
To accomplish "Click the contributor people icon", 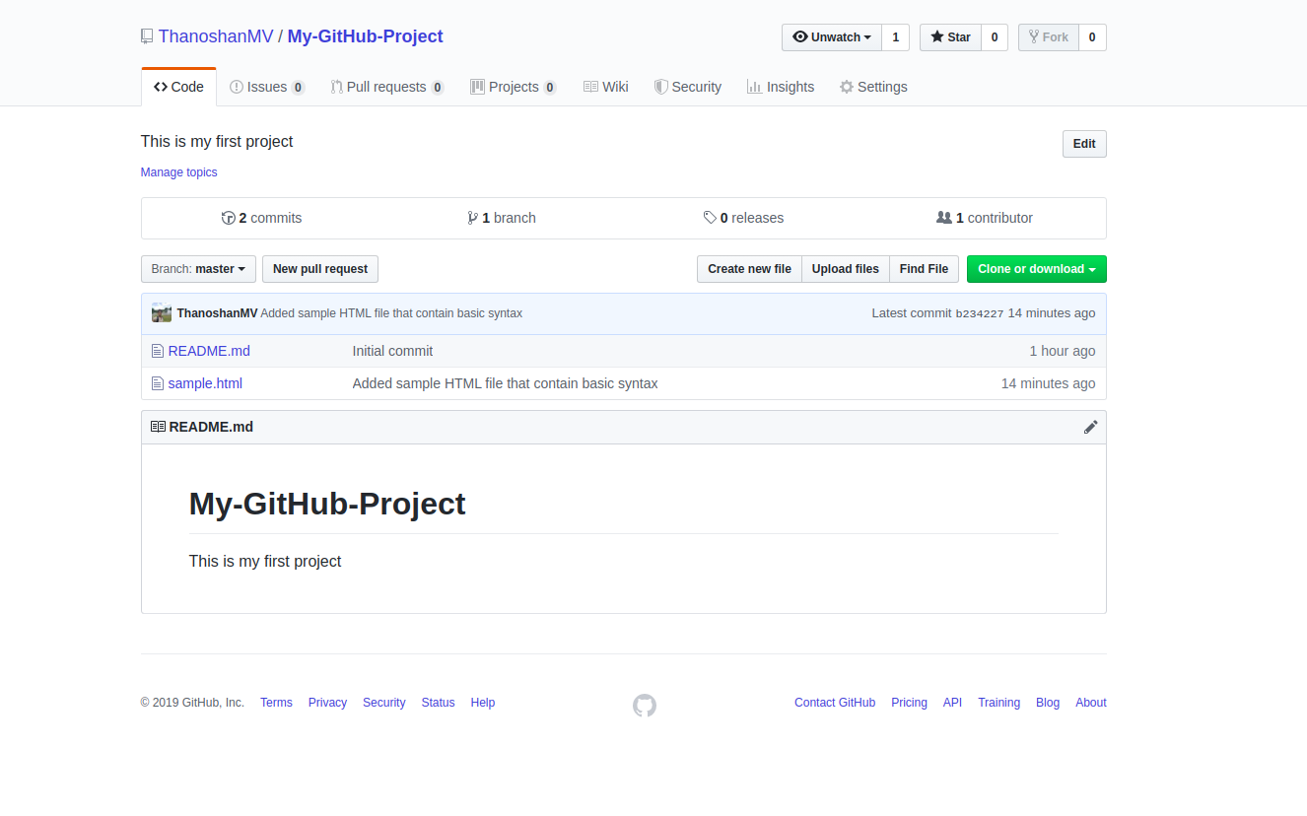I will coord(943,218).
